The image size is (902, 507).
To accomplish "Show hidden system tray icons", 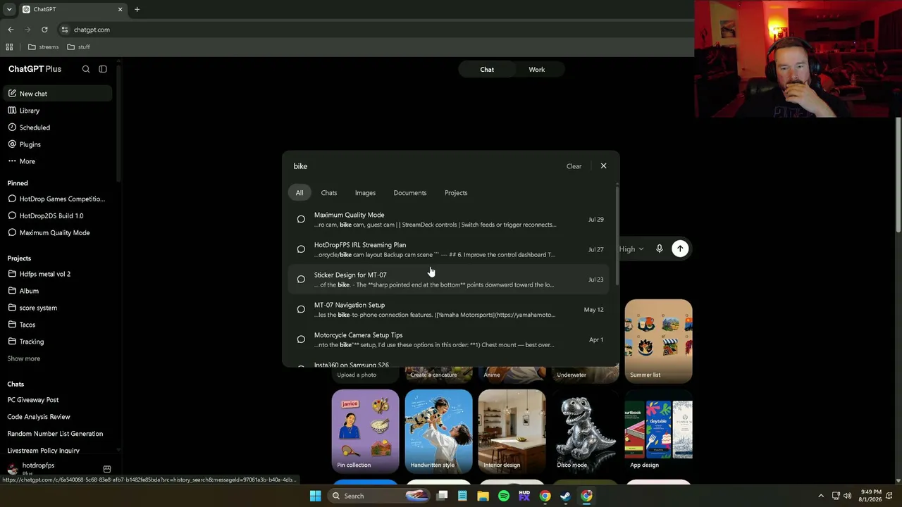I will [x=820, y=496].
